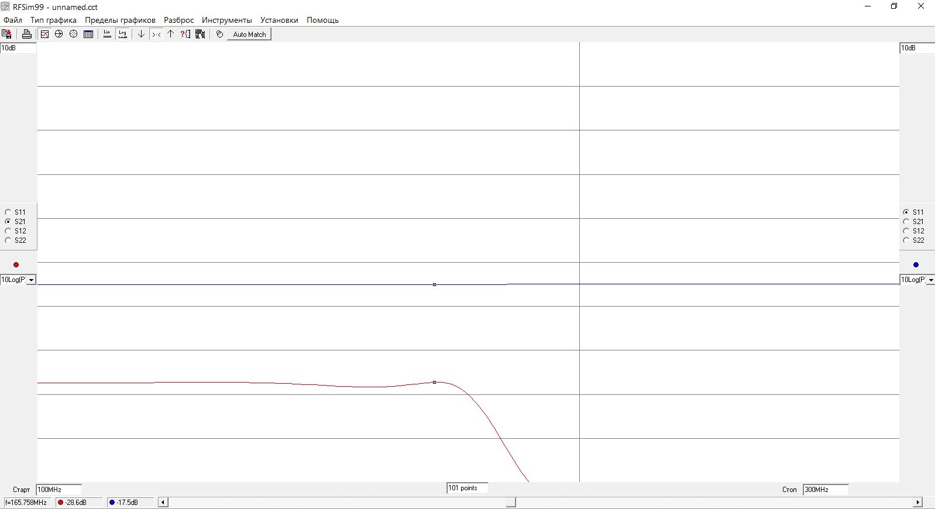The width and height of the screenshot is (935, 509).
Task: Click the down arrow marker icon
Action: [x=141, y=34]
